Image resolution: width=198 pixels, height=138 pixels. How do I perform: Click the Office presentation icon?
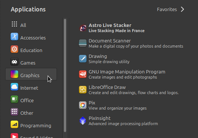(14, 99)
